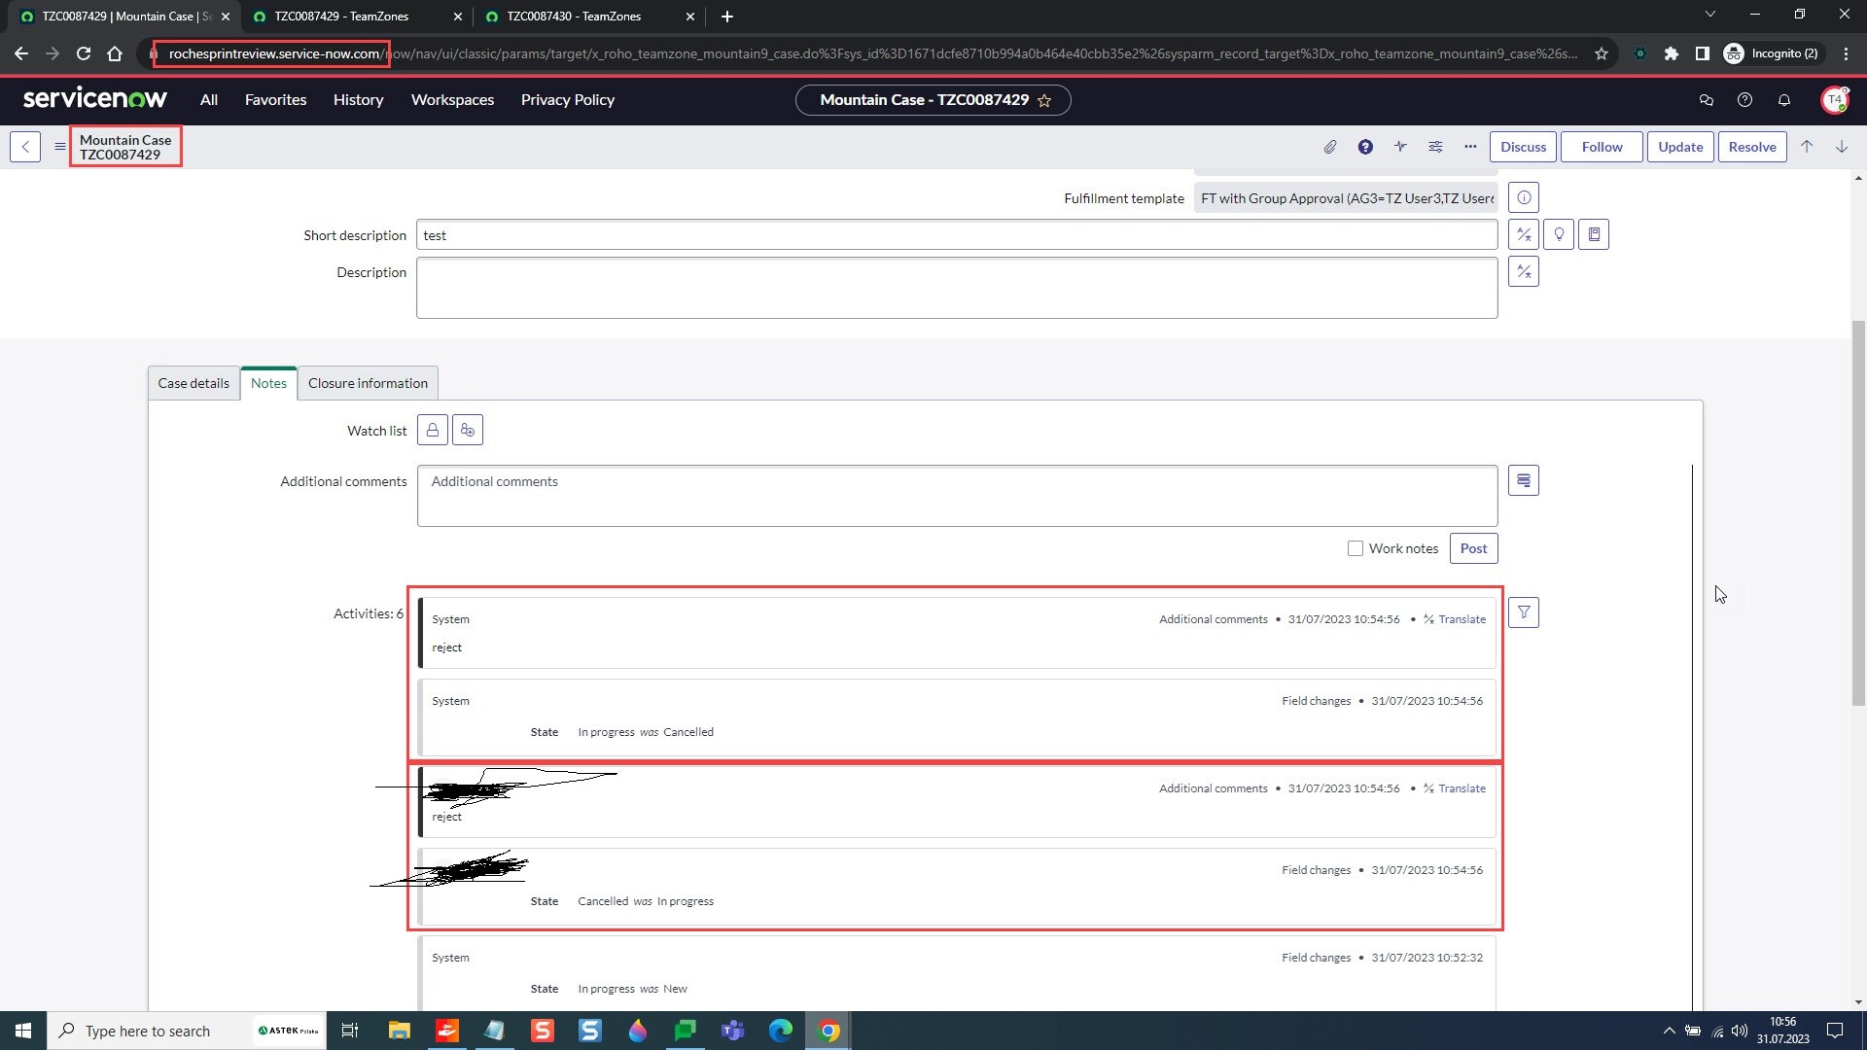This screenshot has width=1867, height=1050.
Task: Open the more options ellipsis menu
Action: pyautogui.click(x=1469, y=147)
